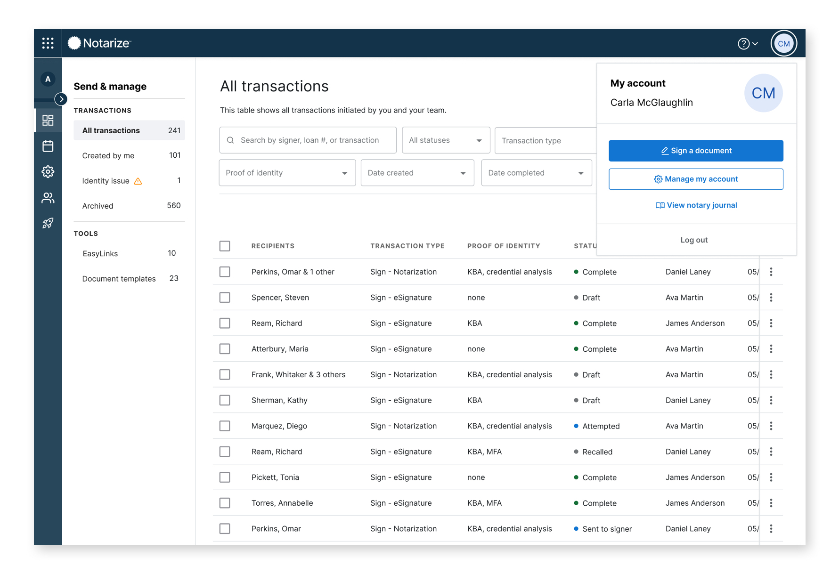Click the Sign a document button
The width and height of the screenshot is (839, 574).
tap(696, 150)
